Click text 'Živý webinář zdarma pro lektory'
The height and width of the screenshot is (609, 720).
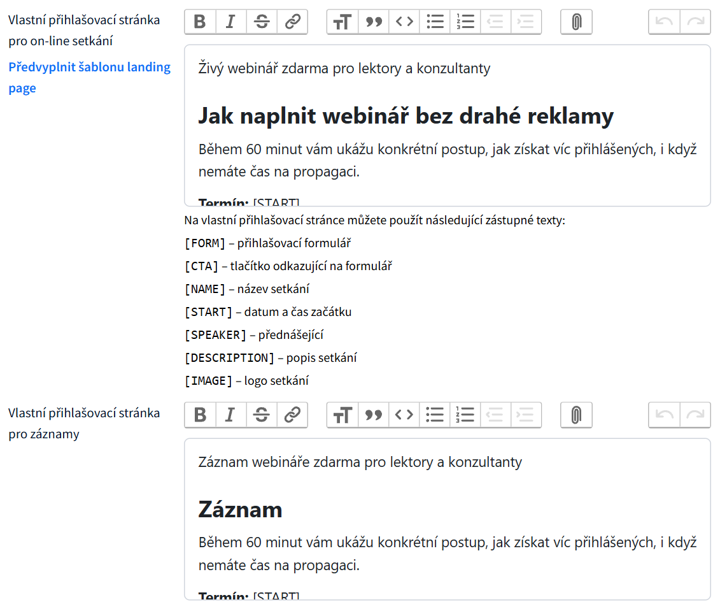click(x=300, y=69)
